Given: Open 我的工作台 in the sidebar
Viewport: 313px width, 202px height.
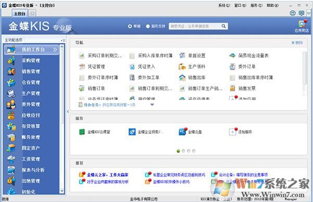Looking at the screenshot, I should 31,49.
